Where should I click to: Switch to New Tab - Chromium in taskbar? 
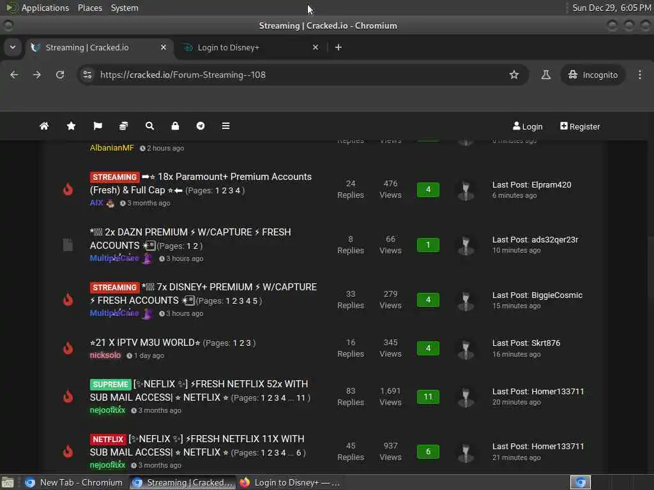74,482
